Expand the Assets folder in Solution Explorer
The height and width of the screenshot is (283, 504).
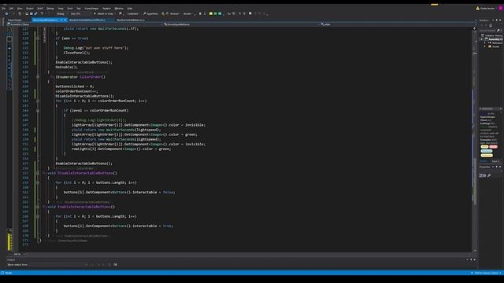[x=485, y=46]
